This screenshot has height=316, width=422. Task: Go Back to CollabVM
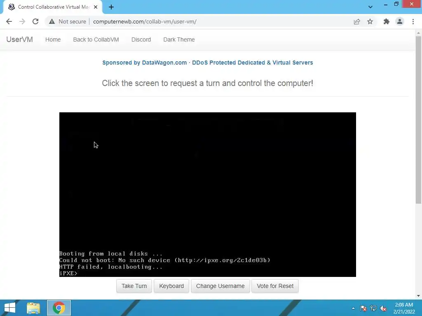coord(96,39)
